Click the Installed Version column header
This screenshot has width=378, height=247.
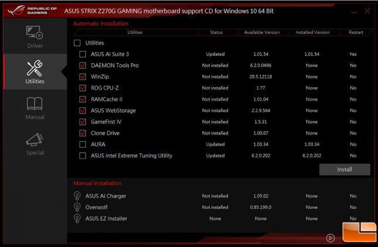click(312, 32)
